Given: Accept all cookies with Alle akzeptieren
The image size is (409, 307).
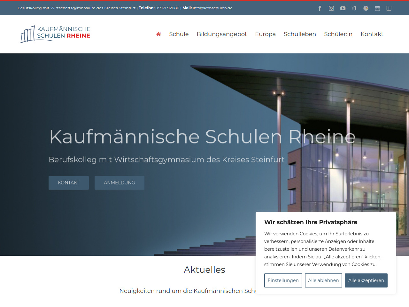Looking at the screenshot, I should click(x=366, y=280).
